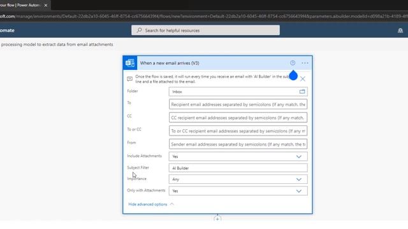This screenshot has width=408, height=229.
Task: Click the Subject Filter label
Action: [x=138, y=167]
